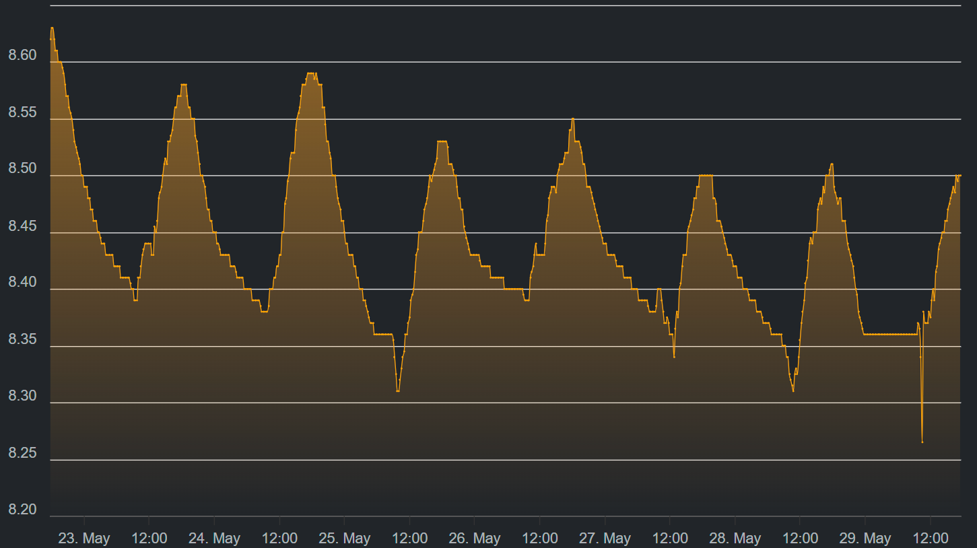Click the 8.60 y-axis label
977x548 pixels.
22,55
